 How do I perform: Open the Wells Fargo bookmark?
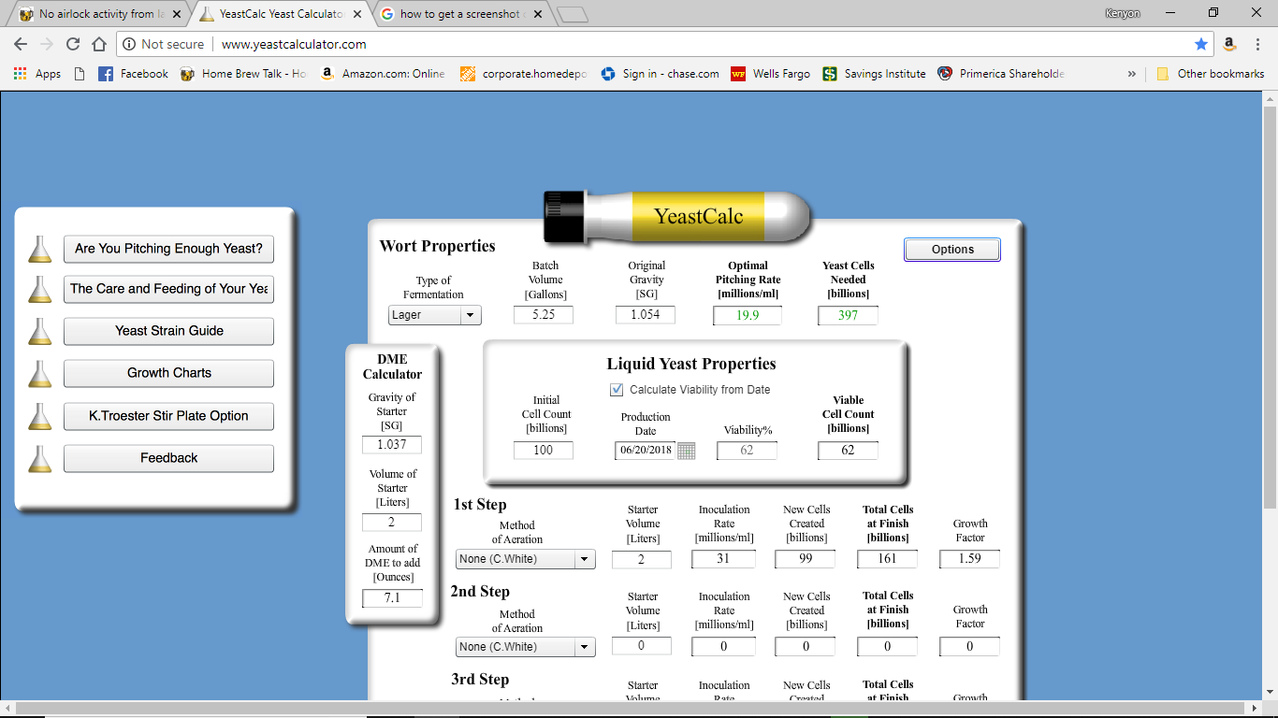coord(771,74)
